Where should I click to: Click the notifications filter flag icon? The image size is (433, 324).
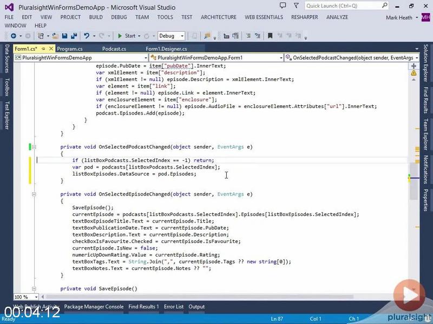pyautogui.click(x=296, y=5)
